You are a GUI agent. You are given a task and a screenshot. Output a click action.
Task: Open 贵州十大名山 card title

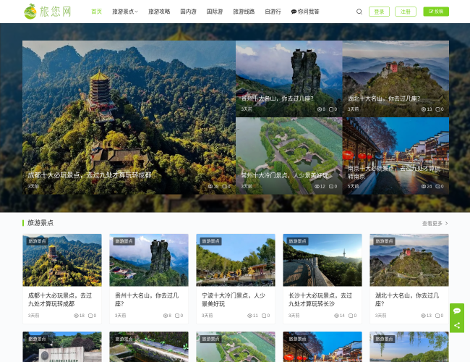[x=147, y=300]
